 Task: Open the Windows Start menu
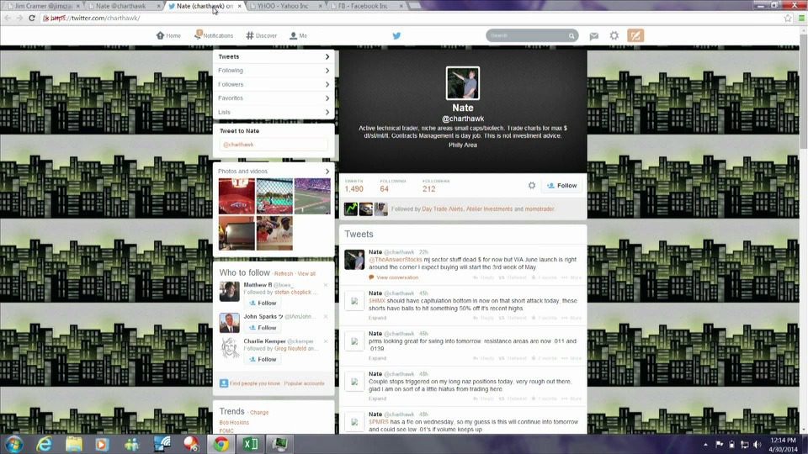point(14,444)
